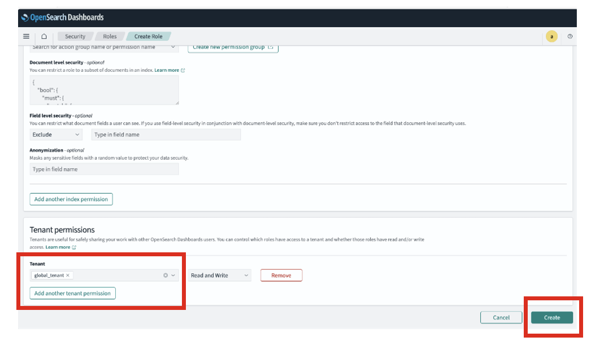
Task: Click the help icon in top right
Action: point(570,36)
